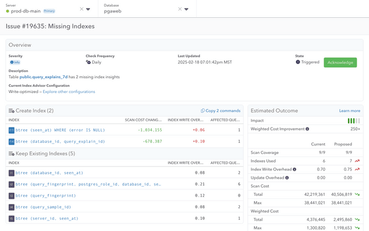Click the Create Index list icon
This screenshot has height=231, width=369.
click(12, 111)
